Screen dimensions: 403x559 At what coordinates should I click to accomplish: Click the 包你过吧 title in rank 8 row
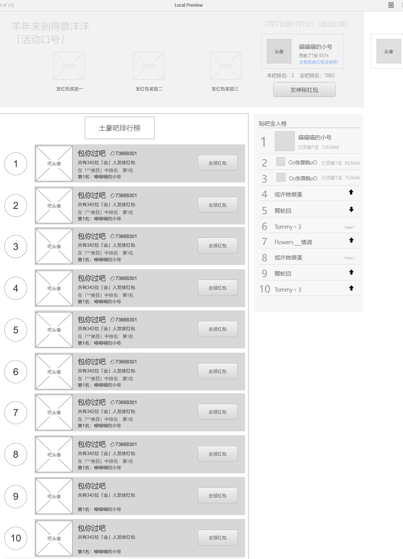(x=92, y=444)
